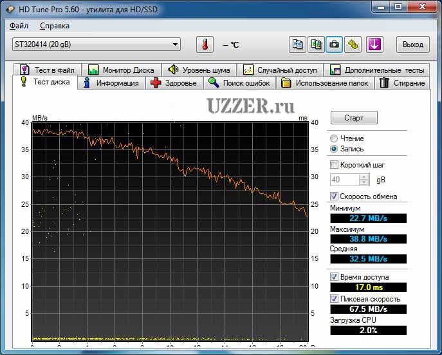Click the copy screenshot to clipboard icon
The image size is (442, 355).
[316, 44]
